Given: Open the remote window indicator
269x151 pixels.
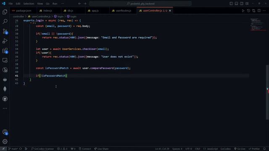Looking at the screenshot, I should coord(3,149).
